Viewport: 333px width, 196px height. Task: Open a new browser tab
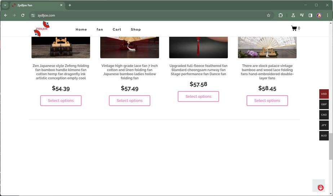pos(70,5)
